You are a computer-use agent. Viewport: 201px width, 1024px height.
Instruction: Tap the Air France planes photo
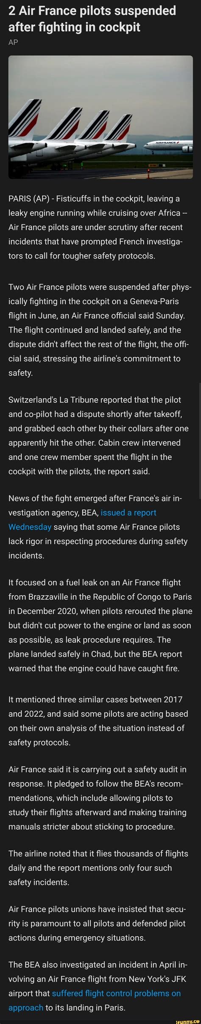(100, 117)
